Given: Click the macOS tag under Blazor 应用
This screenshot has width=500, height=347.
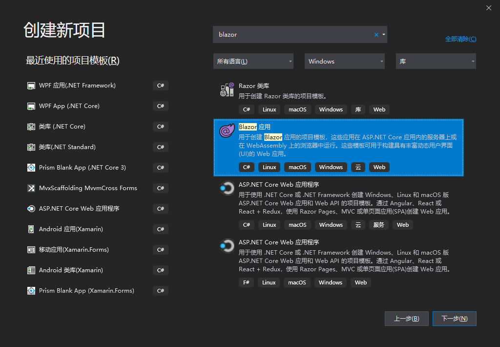Looking at the screenshot, I should click(x=297, y=167).
